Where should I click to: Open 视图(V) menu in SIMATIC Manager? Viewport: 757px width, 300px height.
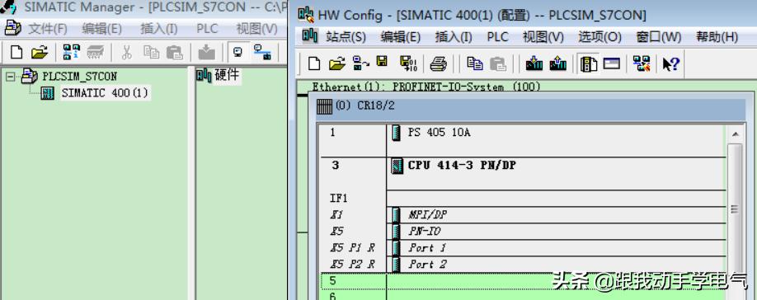pyautogui.click(x=256, y=29)
